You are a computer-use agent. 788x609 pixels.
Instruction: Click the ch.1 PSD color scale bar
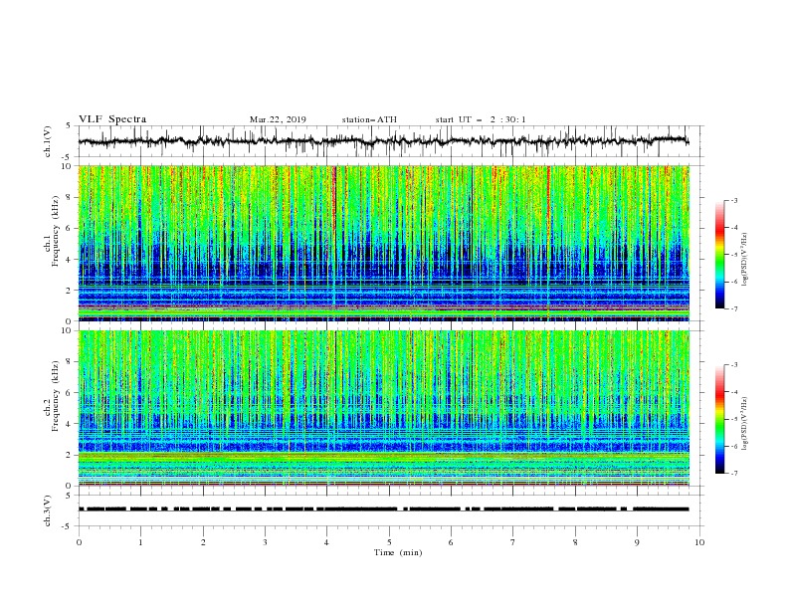tap(719, 255)
